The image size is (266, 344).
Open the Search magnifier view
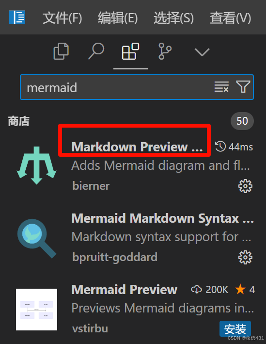[96, 51]
